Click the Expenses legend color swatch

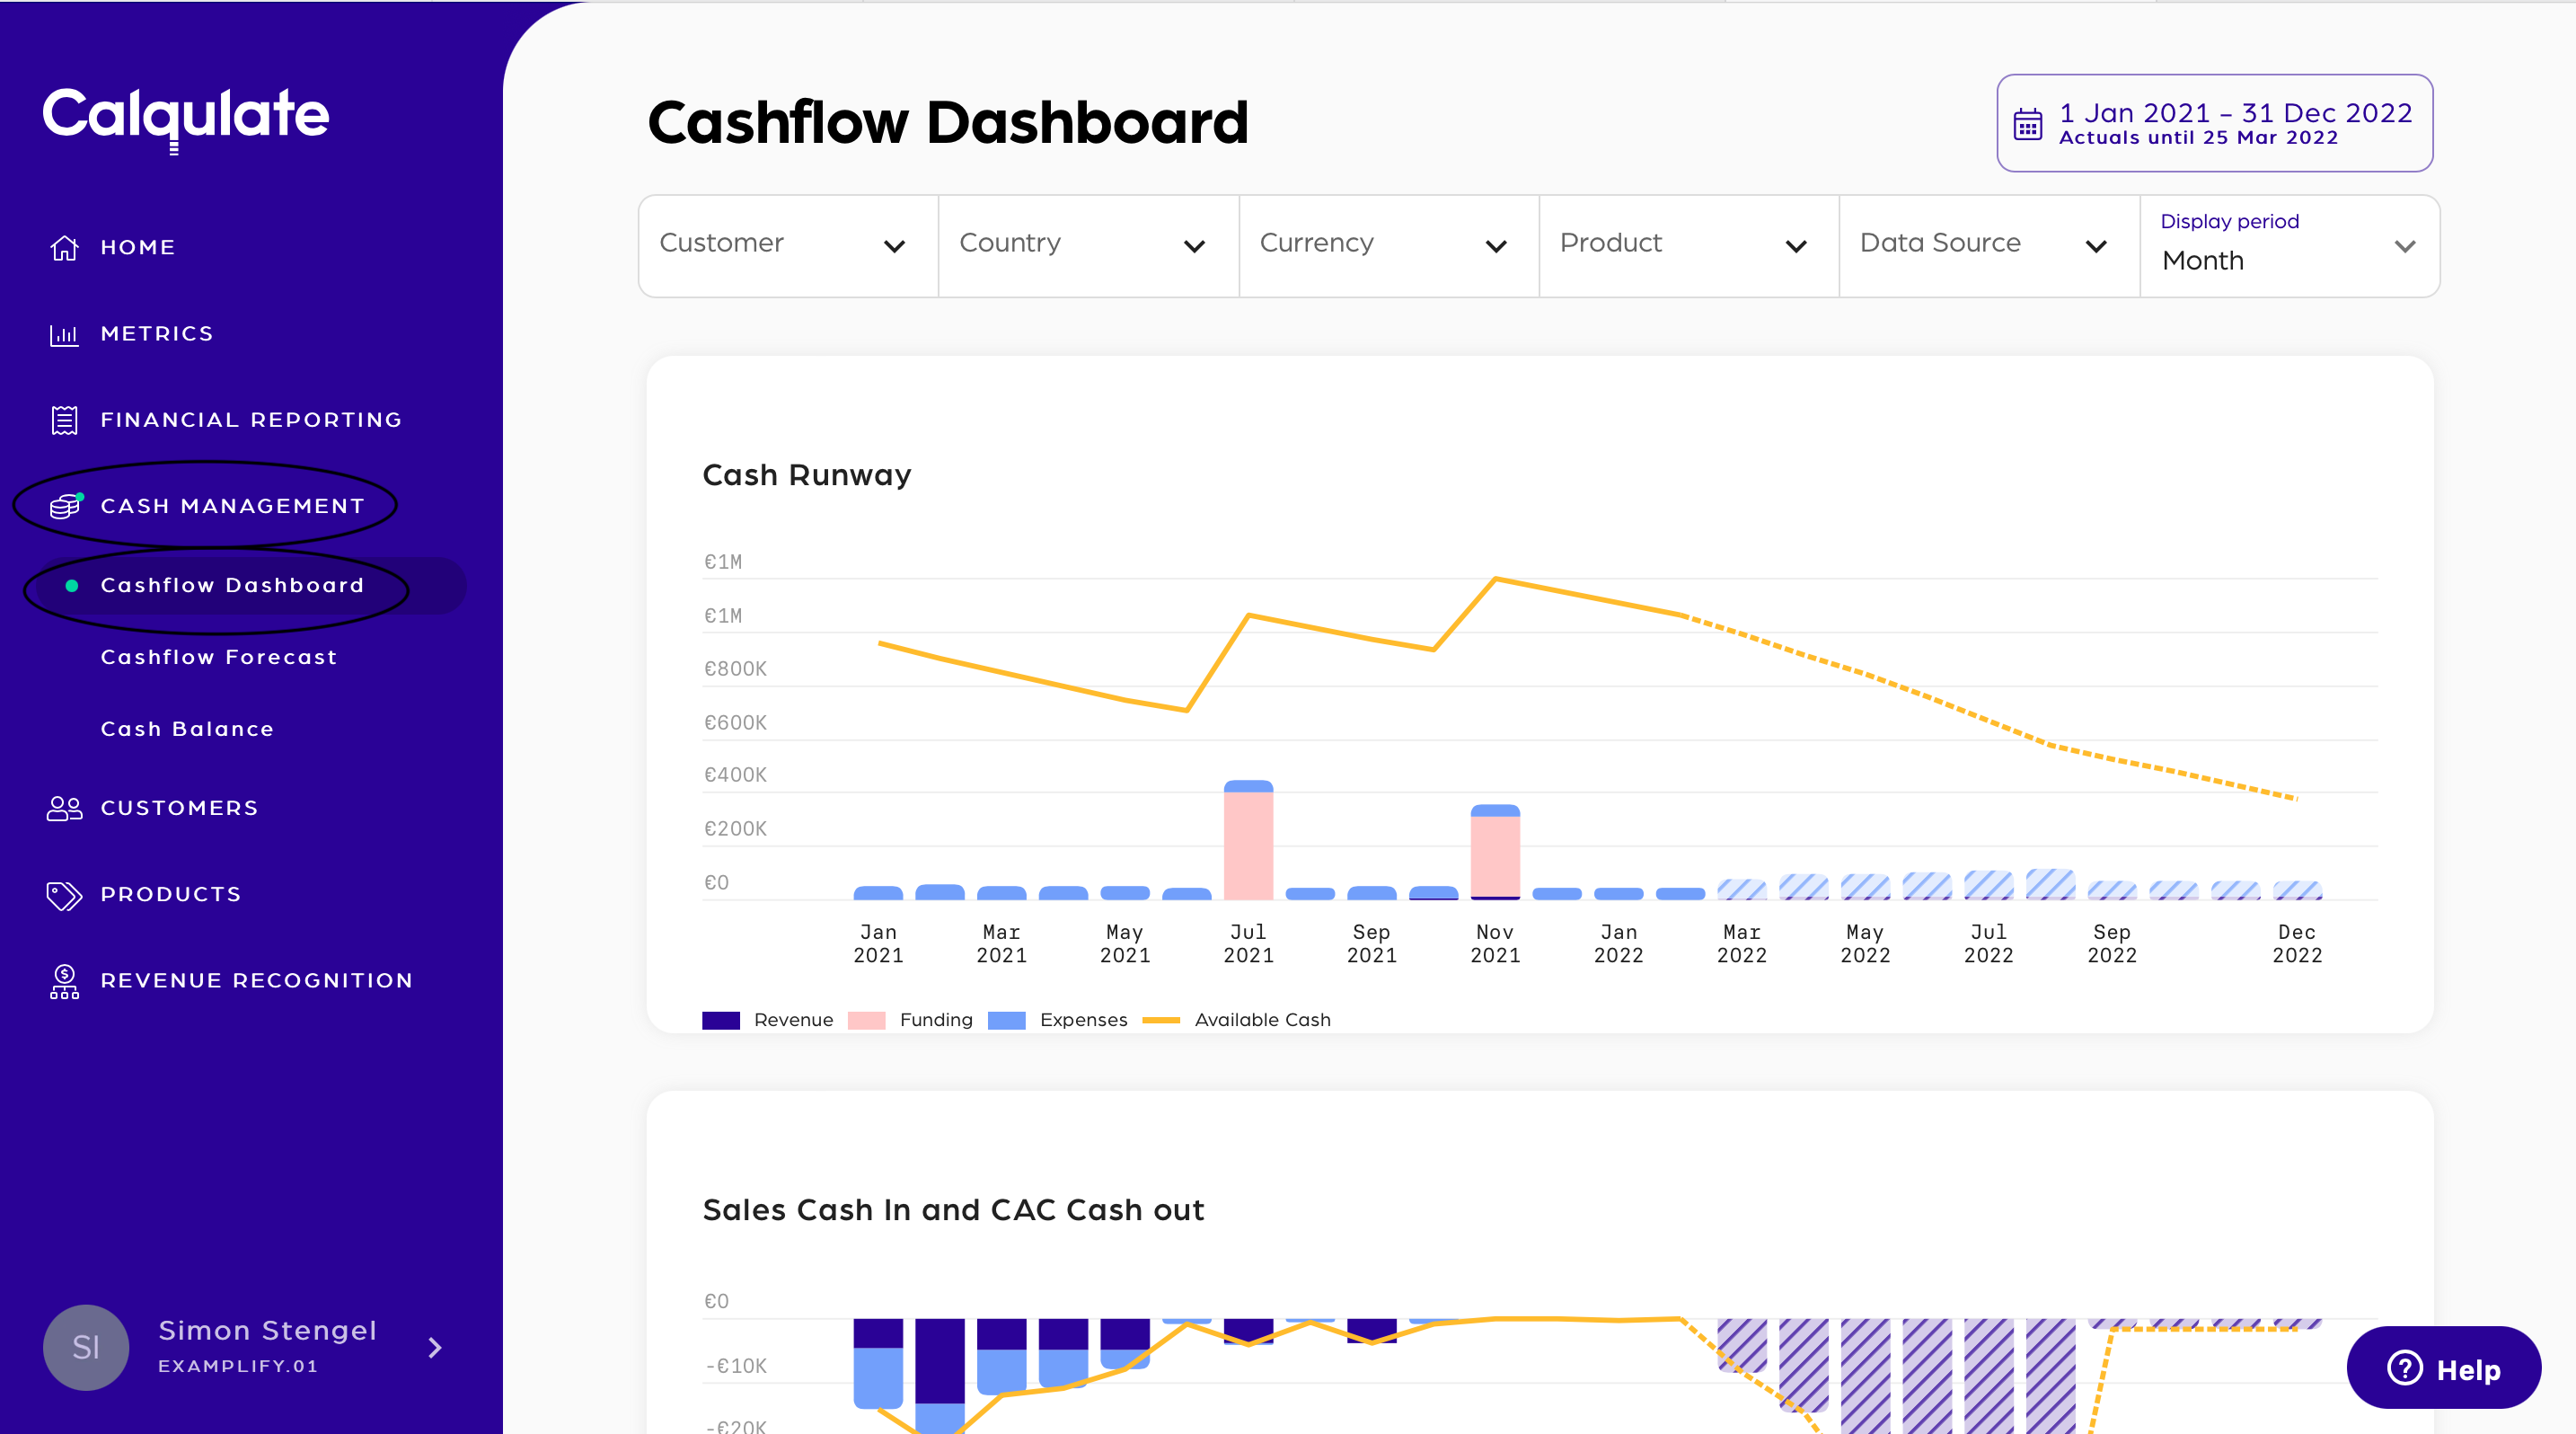(1006, 1020)
